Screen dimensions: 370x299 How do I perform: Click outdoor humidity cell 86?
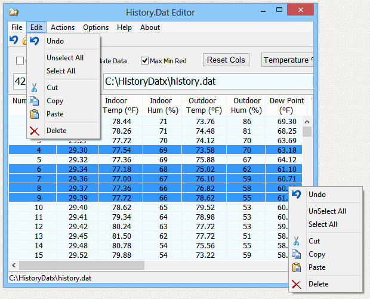[246, 122]
